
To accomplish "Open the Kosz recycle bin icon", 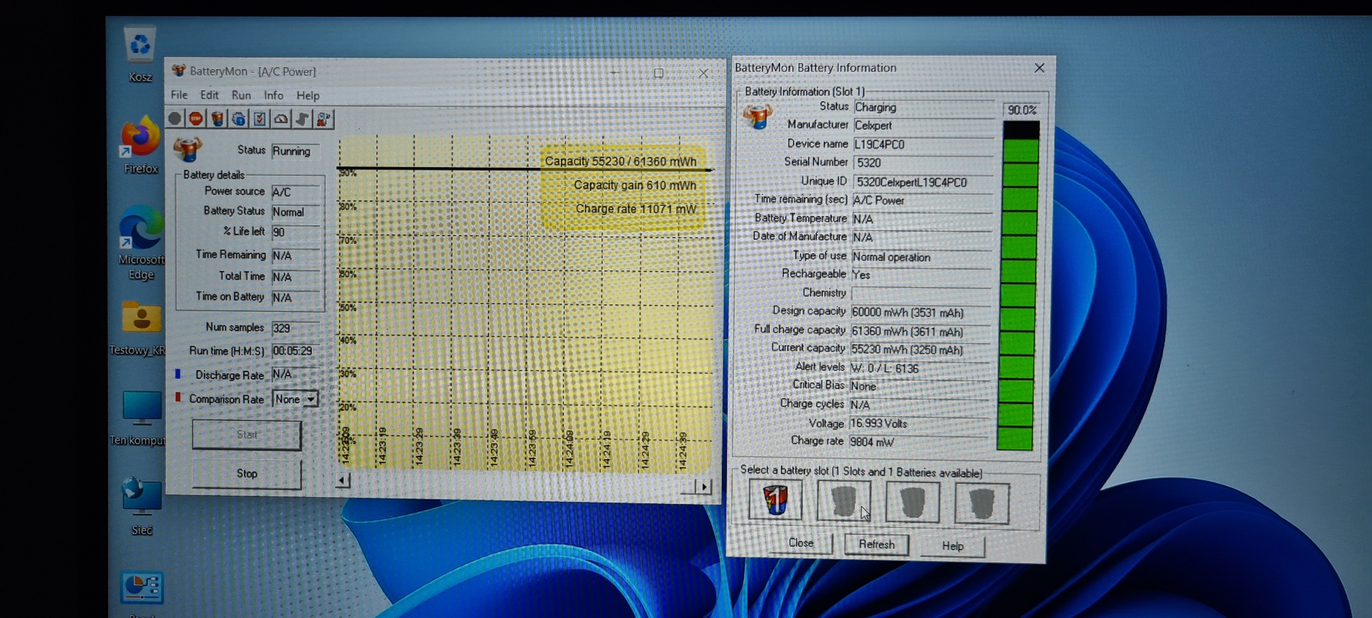I will [140, 46].
